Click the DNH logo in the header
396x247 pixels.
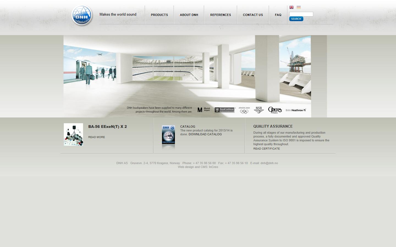(82, 16)
